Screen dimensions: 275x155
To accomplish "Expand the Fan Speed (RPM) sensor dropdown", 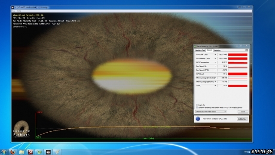I will (x=215, y=70).
